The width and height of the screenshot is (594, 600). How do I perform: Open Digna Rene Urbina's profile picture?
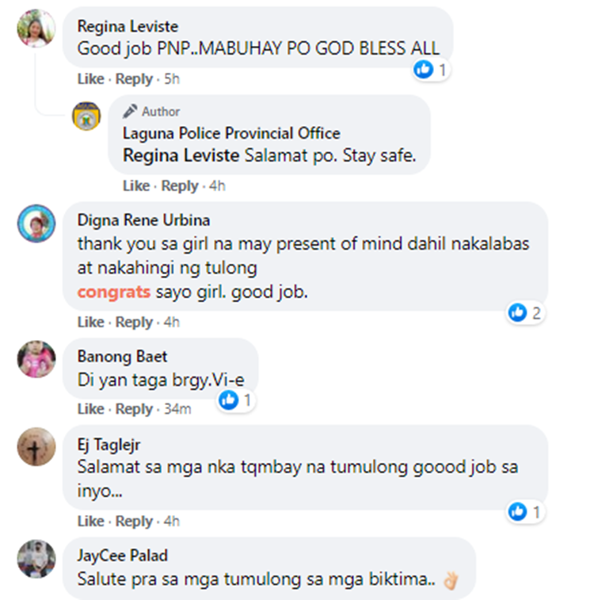(x=36, y=224)
